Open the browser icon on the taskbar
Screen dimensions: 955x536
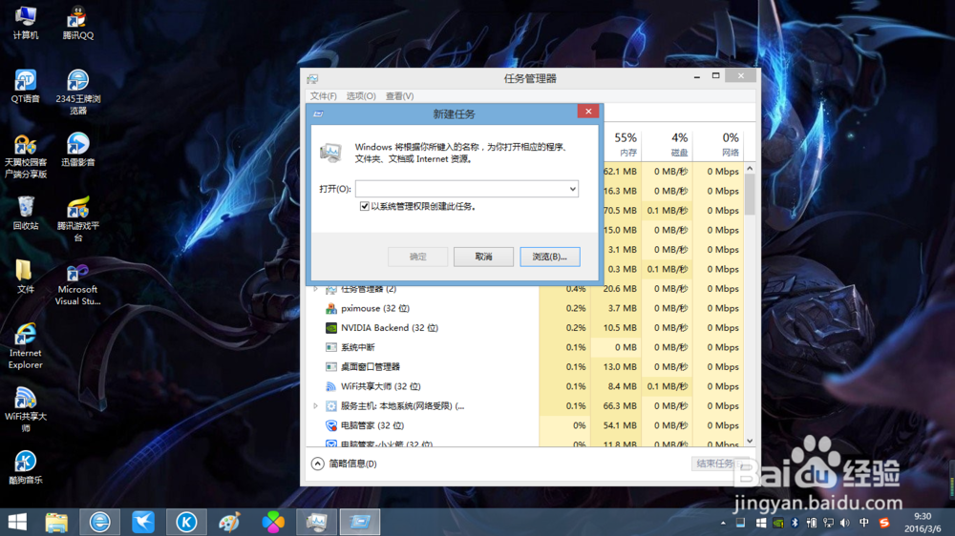[100, 522]
